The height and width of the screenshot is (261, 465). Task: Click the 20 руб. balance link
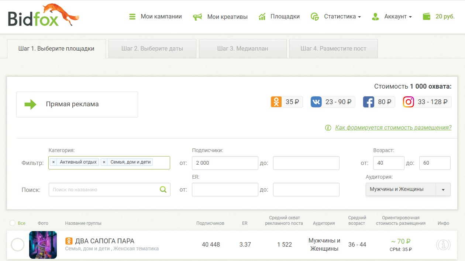click(445, 17)
